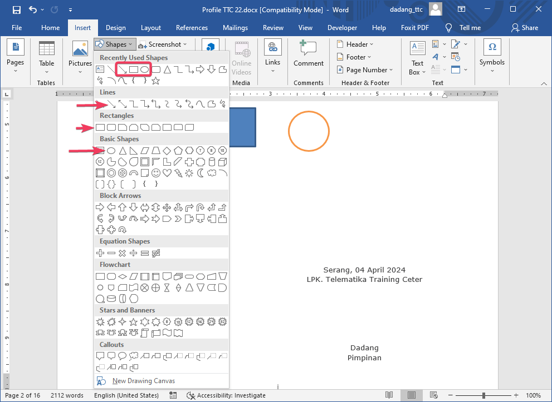Click the Save icon in title bar
Viewport: 552px width, 402px height.
[16, 10]
